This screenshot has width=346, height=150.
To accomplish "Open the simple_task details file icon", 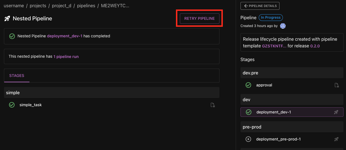I will (x=213, y=105).
